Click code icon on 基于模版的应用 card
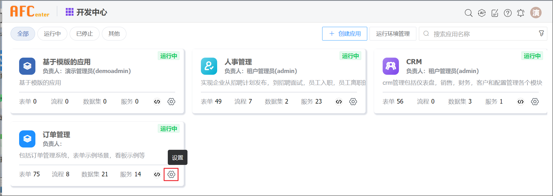 coord(157,102)
